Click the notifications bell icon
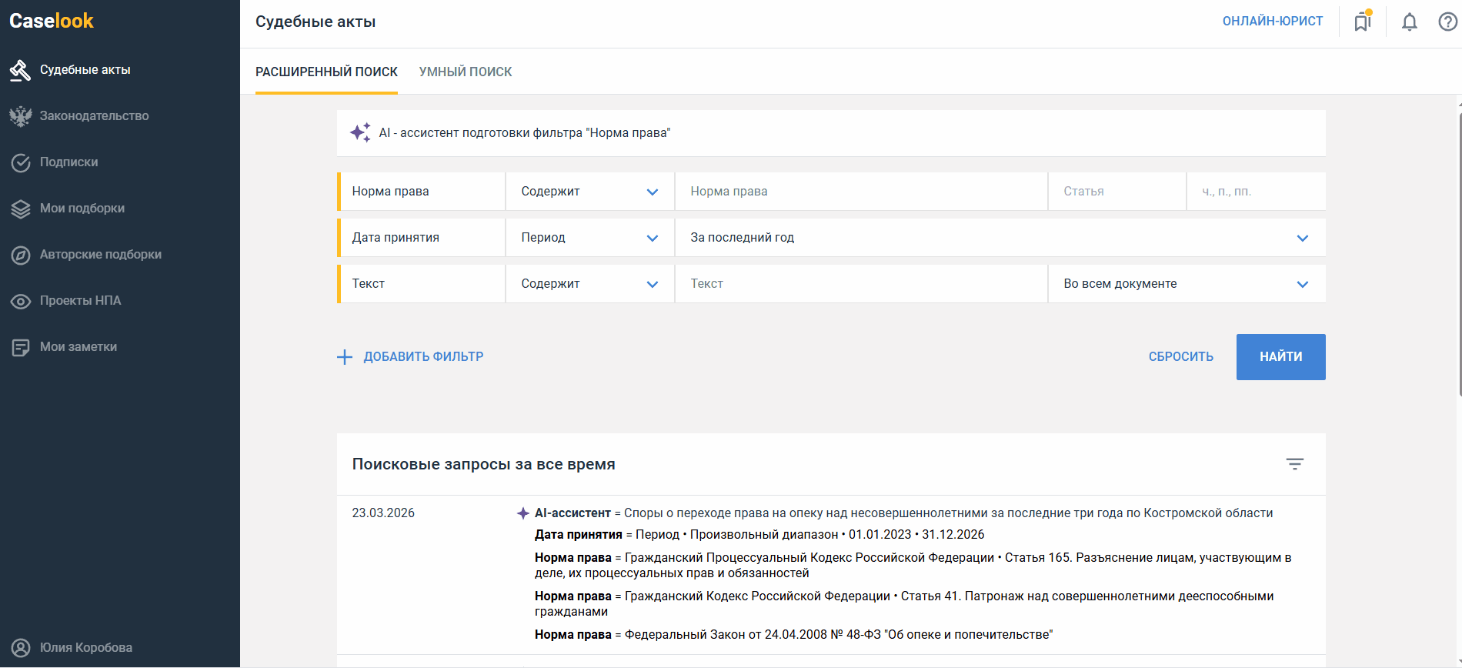 coord(1409,22)
